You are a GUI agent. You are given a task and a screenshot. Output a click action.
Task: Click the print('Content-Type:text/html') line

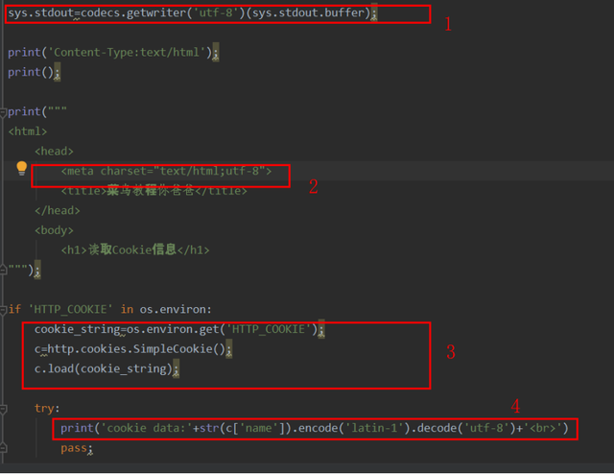[113, 53]
